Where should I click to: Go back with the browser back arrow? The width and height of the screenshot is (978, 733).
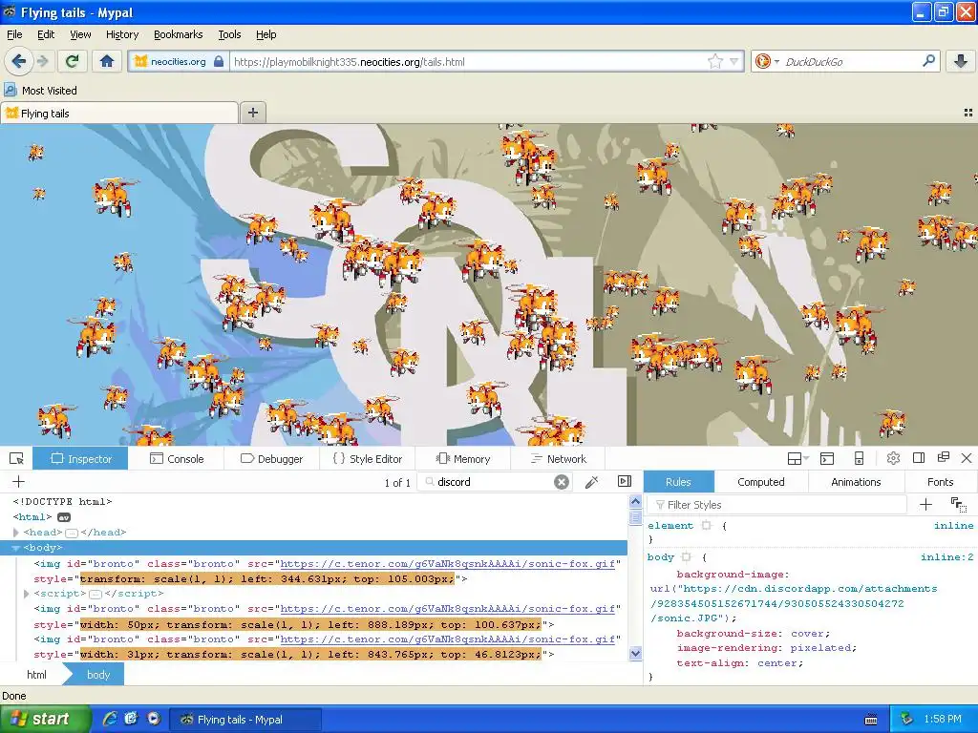point(18,61)
